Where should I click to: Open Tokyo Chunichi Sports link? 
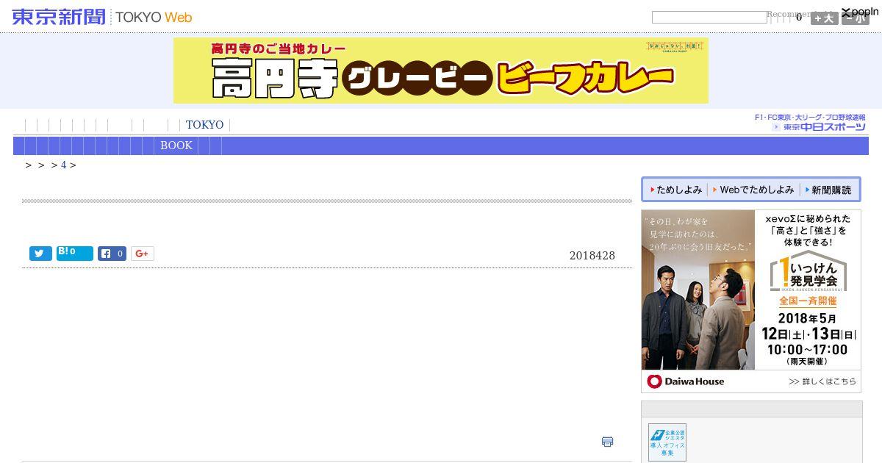pyautogui.click(x=811, y=123)
